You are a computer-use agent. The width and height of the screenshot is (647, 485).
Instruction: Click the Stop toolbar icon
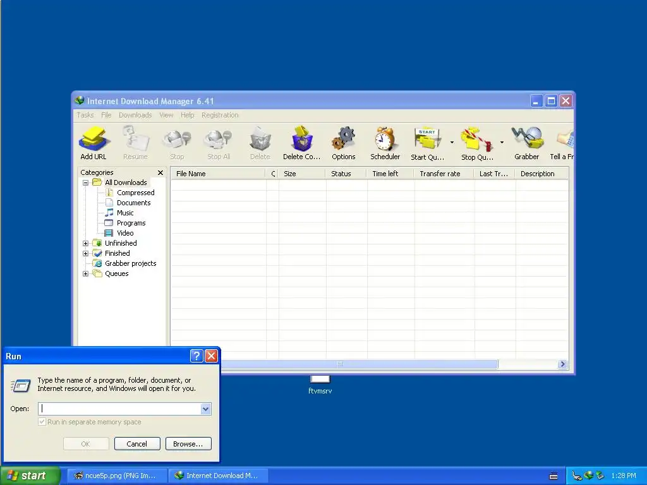(x=177, y=143)
